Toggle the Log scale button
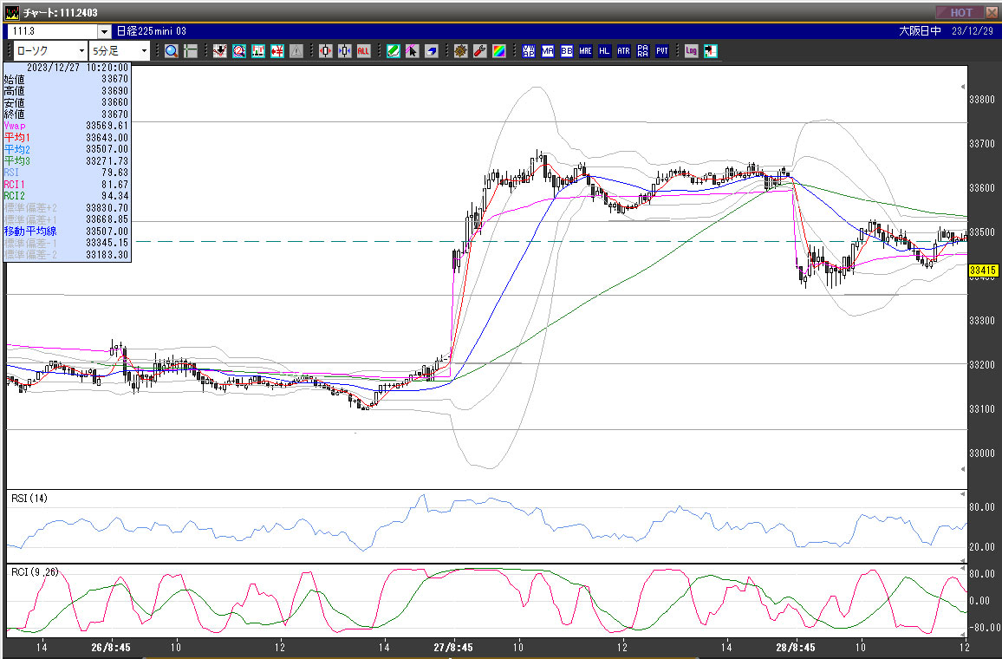Screen dimensions: 1002x659 point(692,51)
